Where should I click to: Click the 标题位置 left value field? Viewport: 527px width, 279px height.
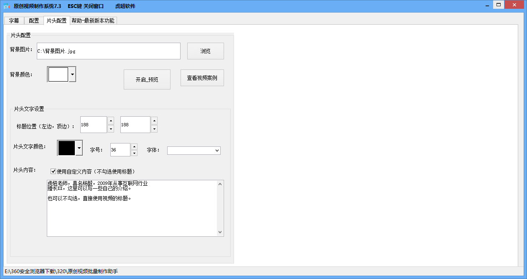(x=94, y=125)
